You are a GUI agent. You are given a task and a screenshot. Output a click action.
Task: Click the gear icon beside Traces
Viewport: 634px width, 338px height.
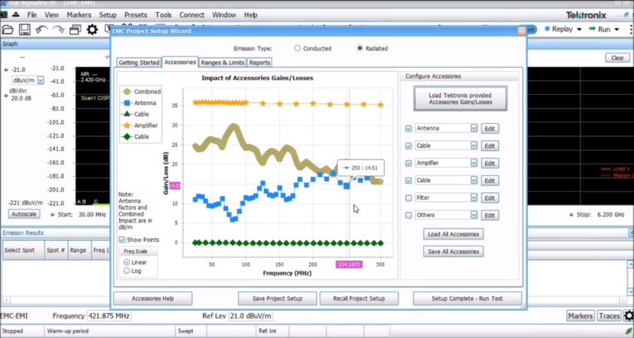628,316
